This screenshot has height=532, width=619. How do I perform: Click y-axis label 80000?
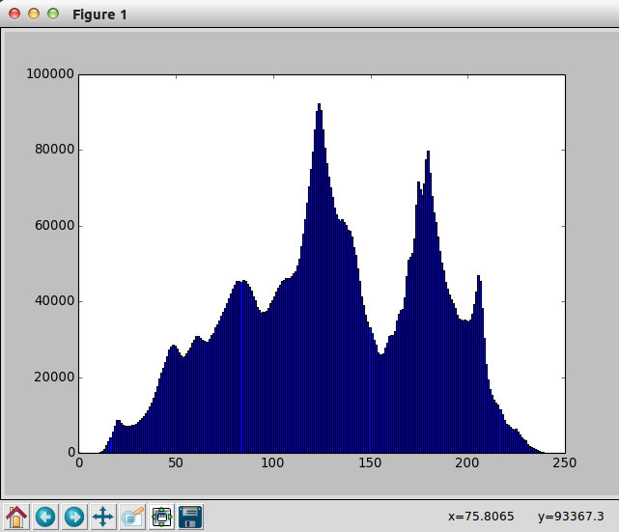[x=54, y=150]
